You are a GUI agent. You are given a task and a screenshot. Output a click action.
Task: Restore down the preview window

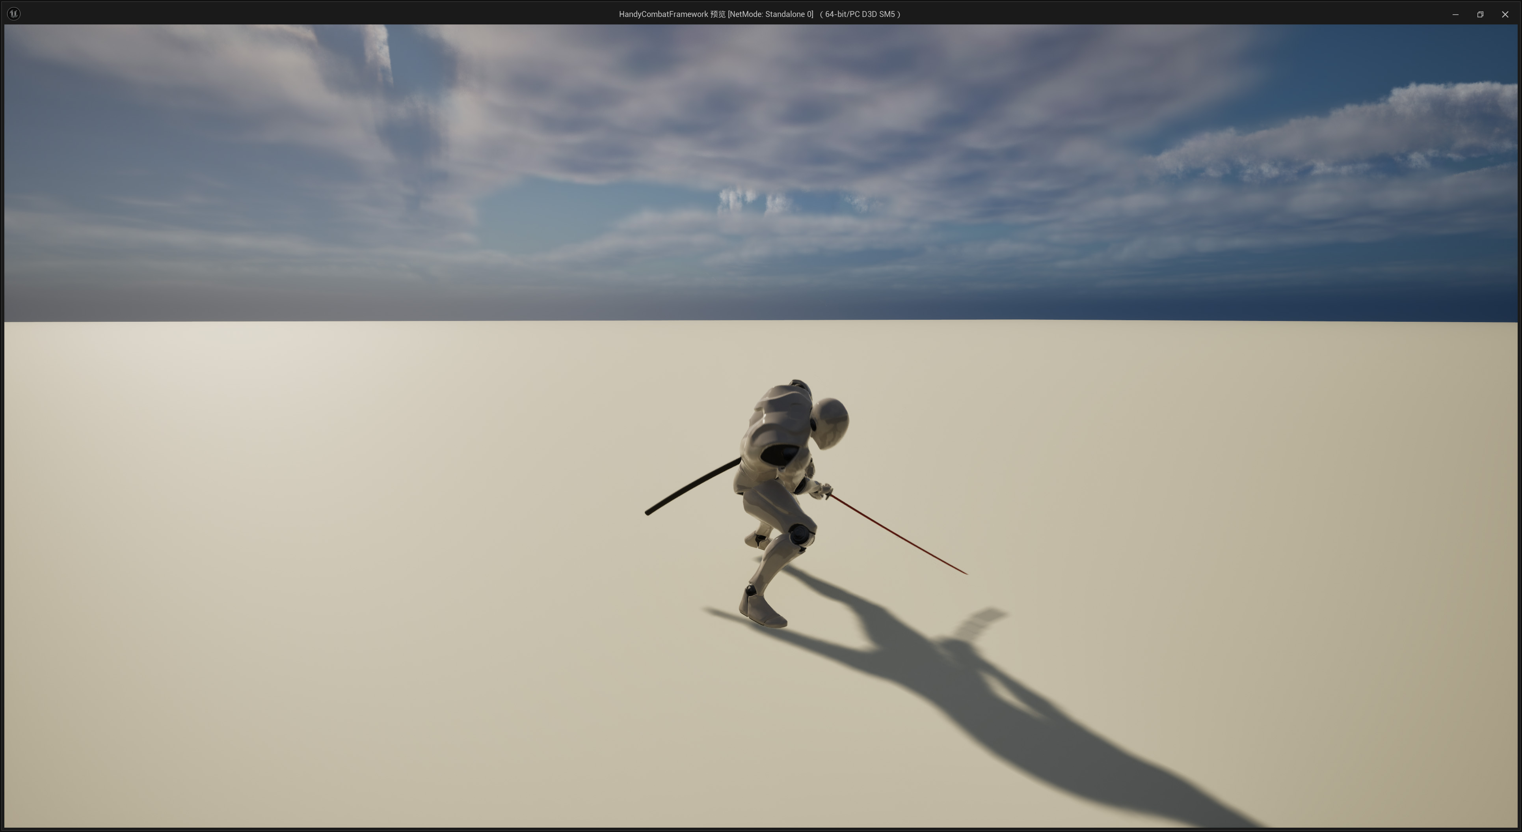[1480, 14]
